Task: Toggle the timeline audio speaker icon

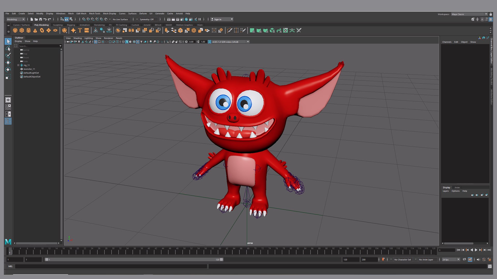Action: tap(478, 259)
